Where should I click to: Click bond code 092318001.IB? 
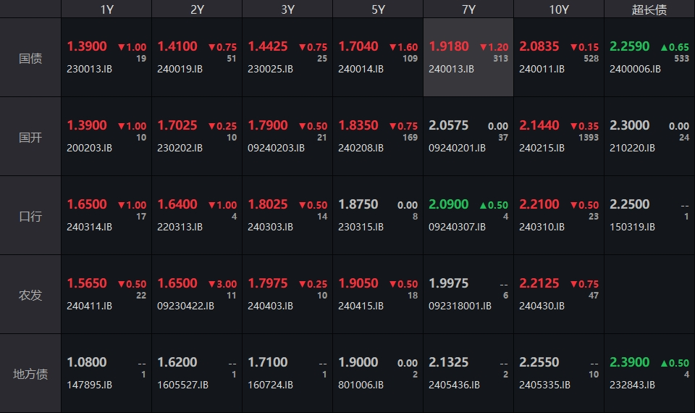(x=460, y=306)
